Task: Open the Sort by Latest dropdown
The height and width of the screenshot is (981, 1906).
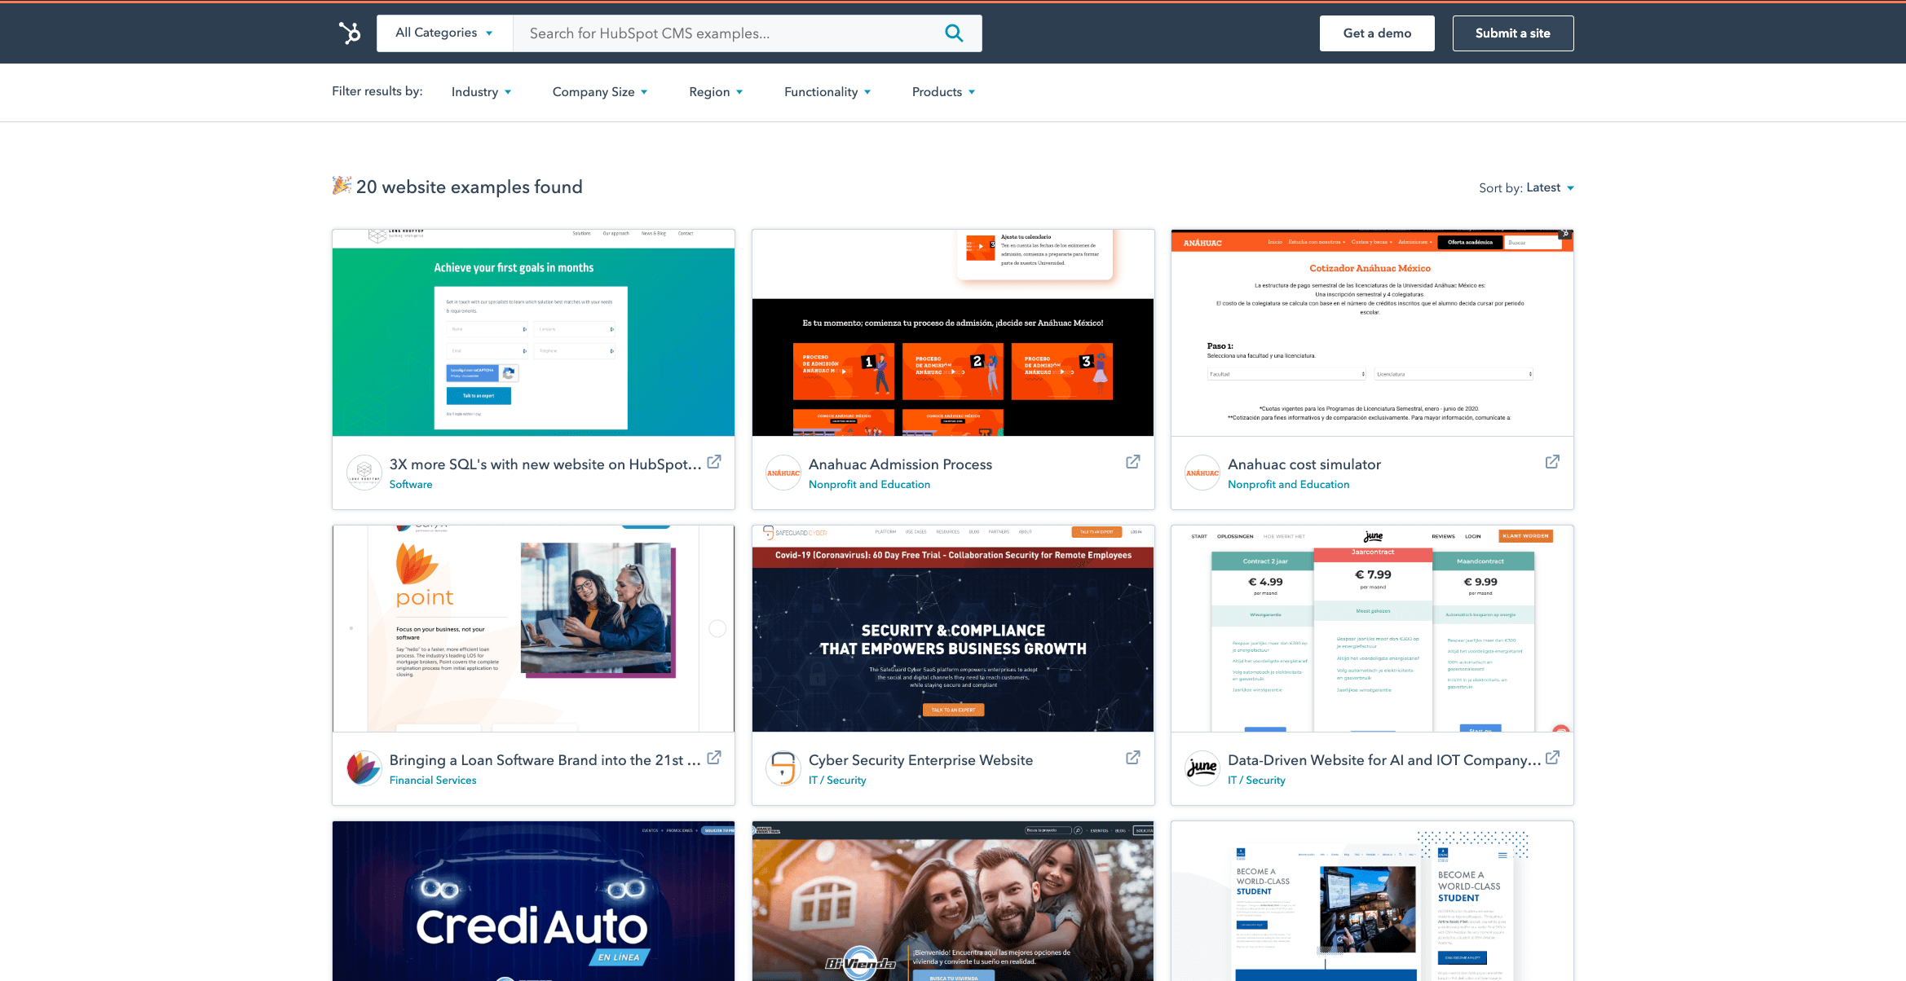Action: [1550, 187]
